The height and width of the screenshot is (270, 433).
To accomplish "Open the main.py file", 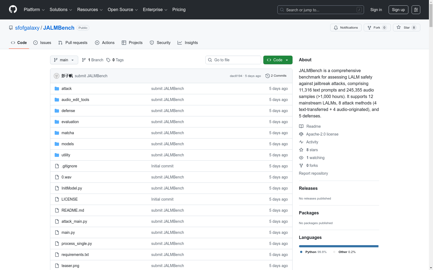I will coord(68,232).
